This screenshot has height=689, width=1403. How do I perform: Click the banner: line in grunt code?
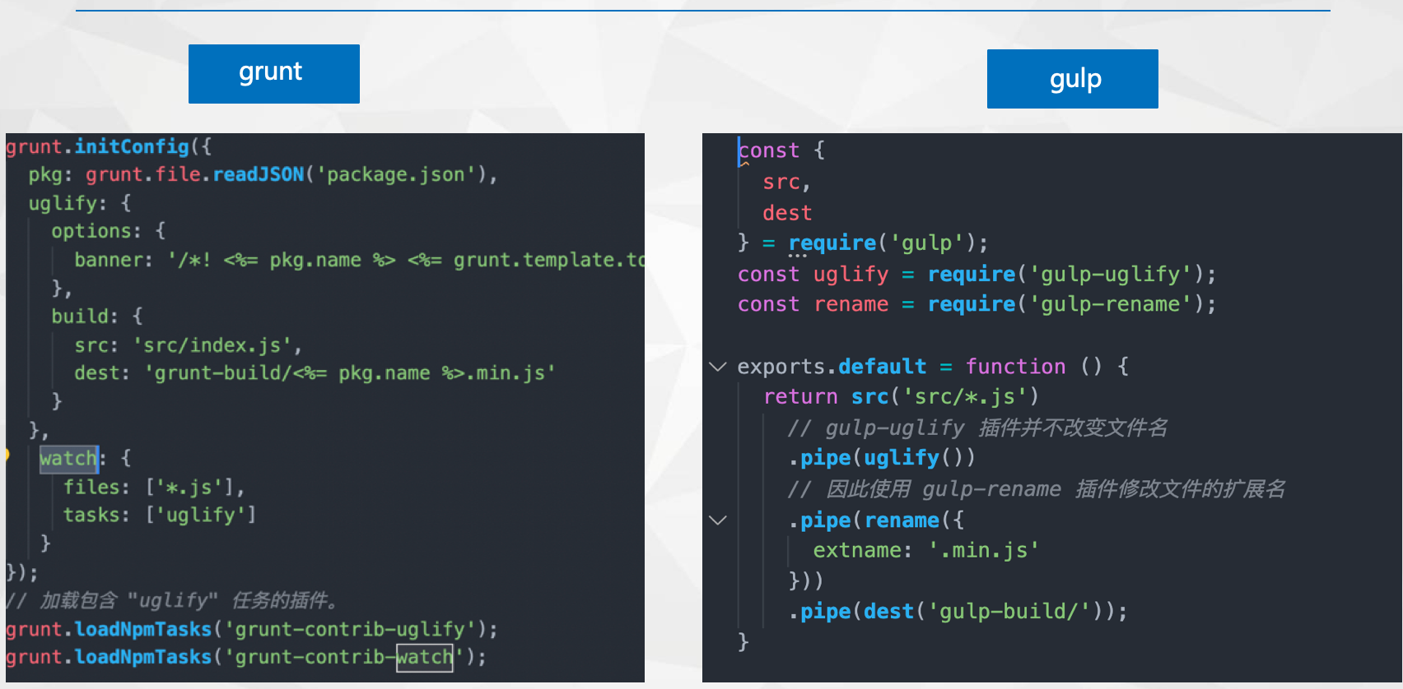pos(359,260)
